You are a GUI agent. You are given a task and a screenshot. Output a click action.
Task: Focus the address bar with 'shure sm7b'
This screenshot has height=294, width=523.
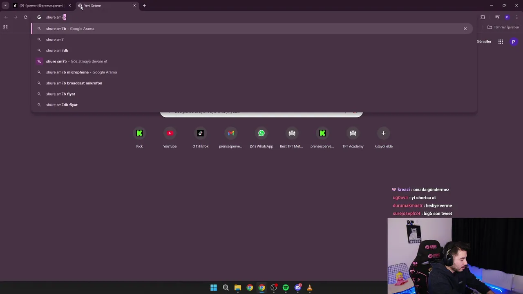click(x=253, y=17)
